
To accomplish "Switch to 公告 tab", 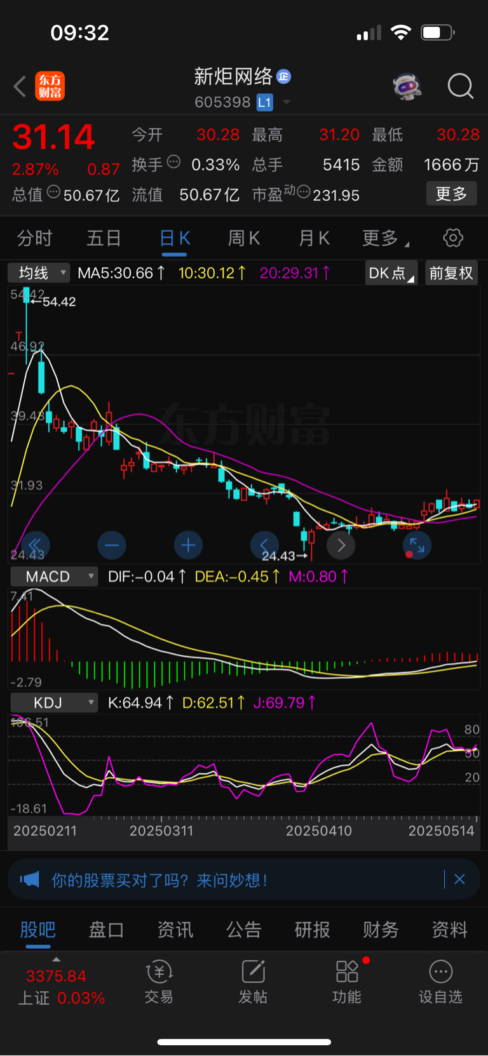I will tap(244, 930).
